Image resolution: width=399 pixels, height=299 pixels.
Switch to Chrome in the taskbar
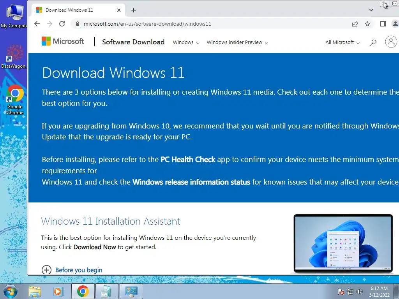[x=83, y=291]
